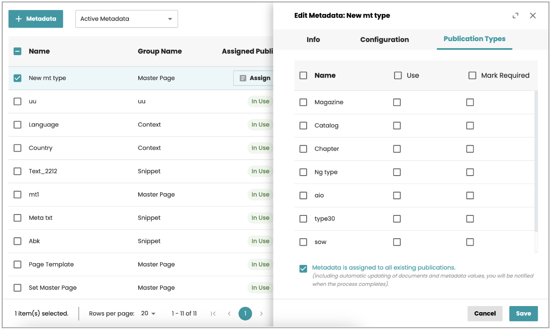Click the Assign icon button for New mt type
The width and height of the screenshot is (552, 331).
click(254, 78)
